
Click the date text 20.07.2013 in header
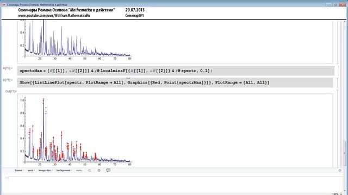[x=135, y=10]
